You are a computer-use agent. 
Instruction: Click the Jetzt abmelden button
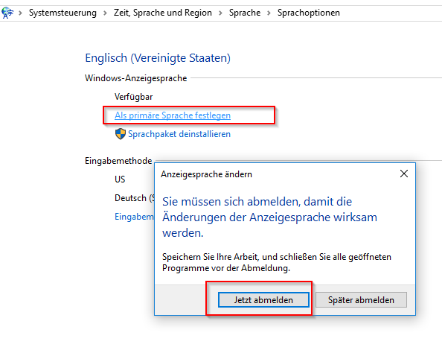263,299
